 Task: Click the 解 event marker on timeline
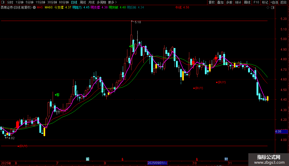coord(87,159)
